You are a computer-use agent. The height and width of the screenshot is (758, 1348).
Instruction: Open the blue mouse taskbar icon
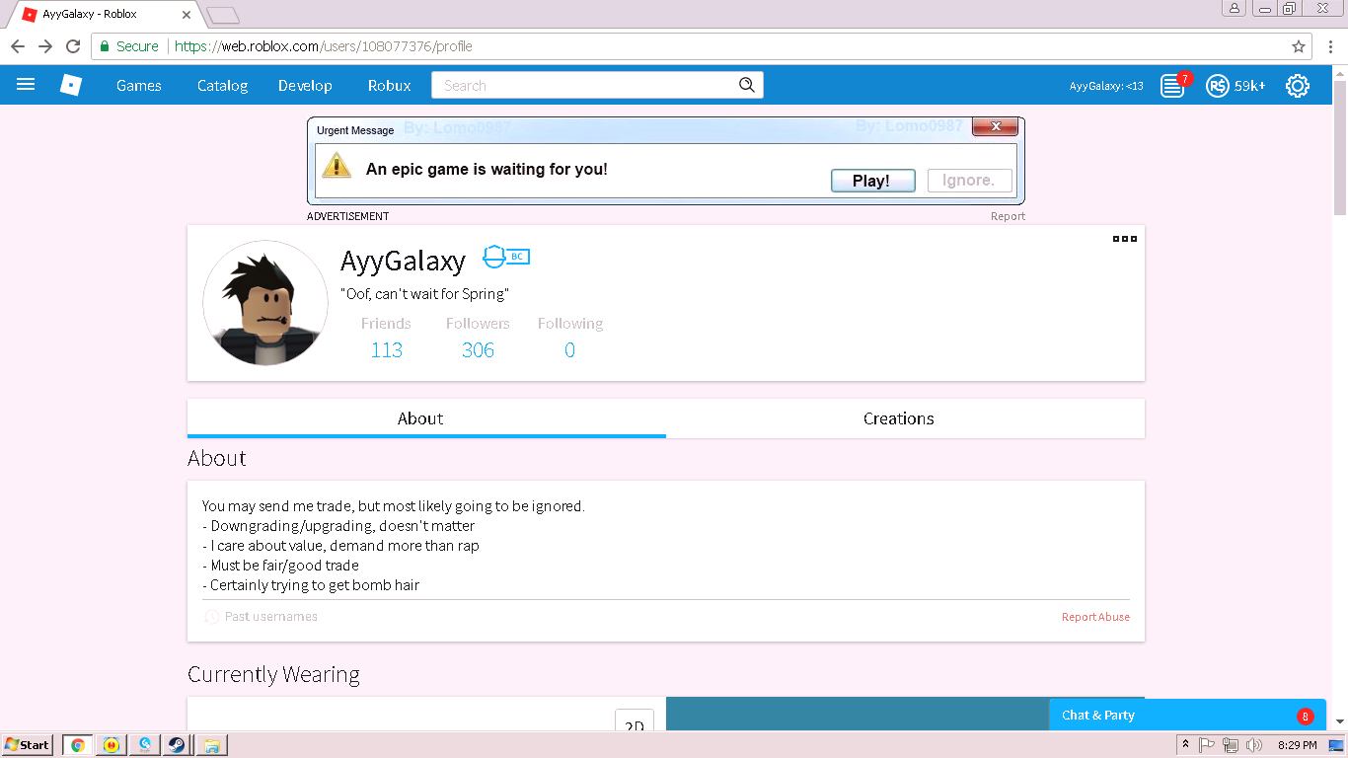(x=144, y=745)
